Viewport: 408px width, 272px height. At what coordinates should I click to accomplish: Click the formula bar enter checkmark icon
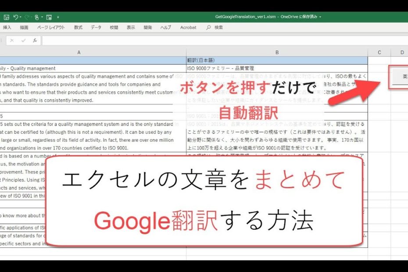tap(23, 40)
